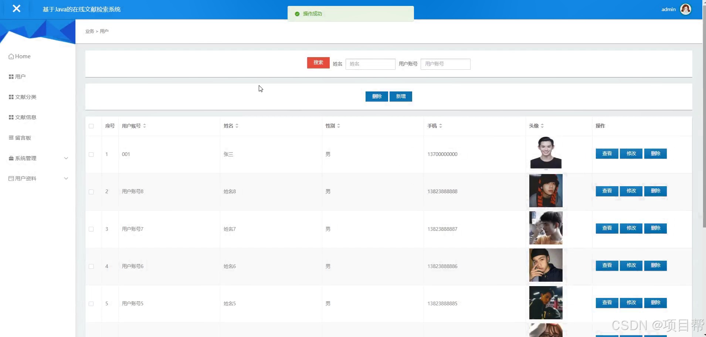The width and height of the screenshot is (706, 337).
Task: Click the 新增 button
Action: click(401, 96)
